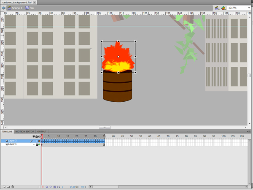Click the 0.0 s elapsed time value
Screen dimensions: 253x190
83,187
